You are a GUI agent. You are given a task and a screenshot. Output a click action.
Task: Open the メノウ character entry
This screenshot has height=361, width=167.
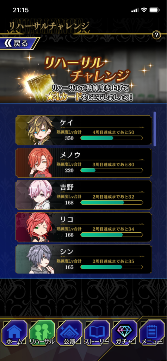pos(84,163)
